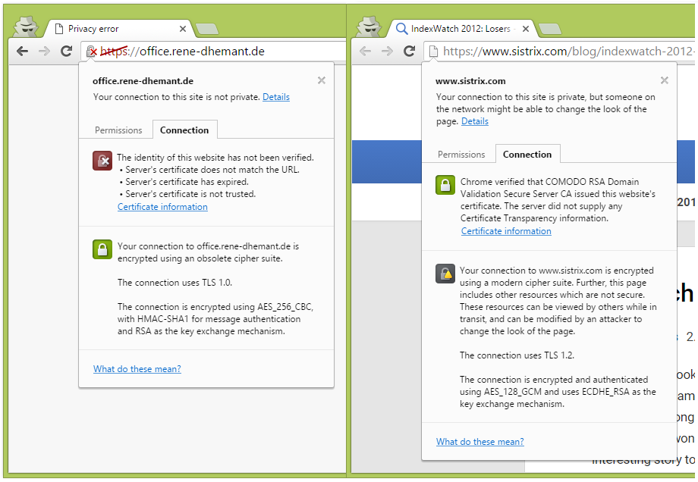This screenshot has width=698, height=482.
Task: Click green lock icon beside obsolete cipher text
Action: tap(102, 249)
